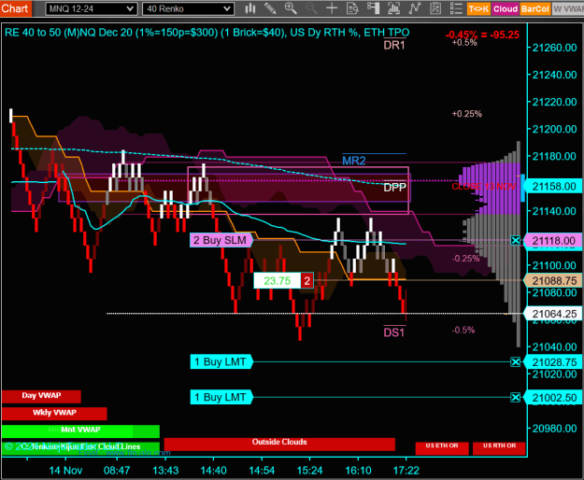
Task: Click the 21158.00 current price marker
Action: point(553,186)
